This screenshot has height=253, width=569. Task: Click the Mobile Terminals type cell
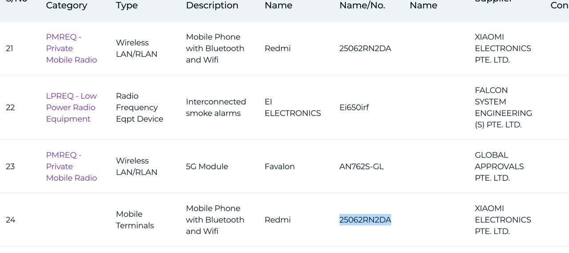[135, 220]
